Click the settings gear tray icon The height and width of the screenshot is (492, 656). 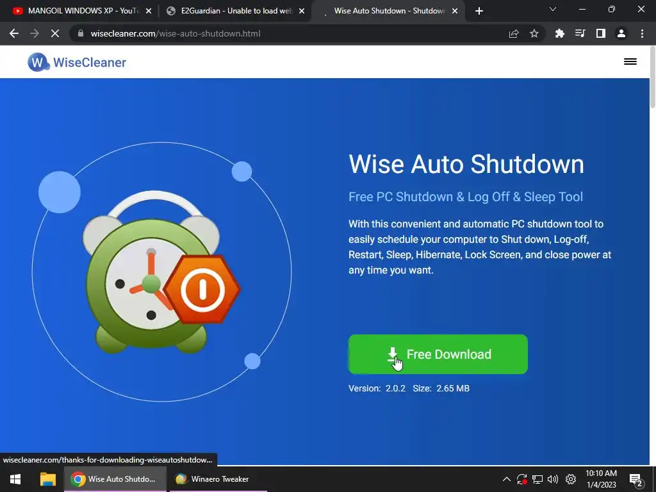pyautogui.click(x=571, y=479)
